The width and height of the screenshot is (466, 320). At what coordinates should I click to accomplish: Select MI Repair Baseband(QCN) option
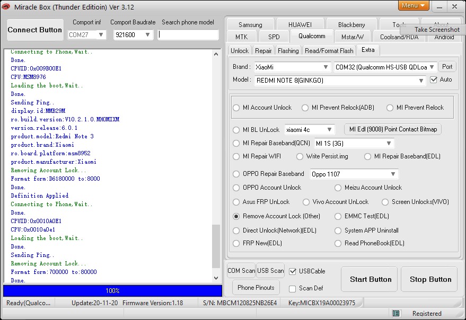236,143
